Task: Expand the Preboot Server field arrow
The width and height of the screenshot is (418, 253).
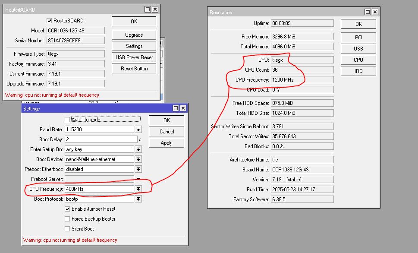Action: pyautogui.click(x=138, y=179)
